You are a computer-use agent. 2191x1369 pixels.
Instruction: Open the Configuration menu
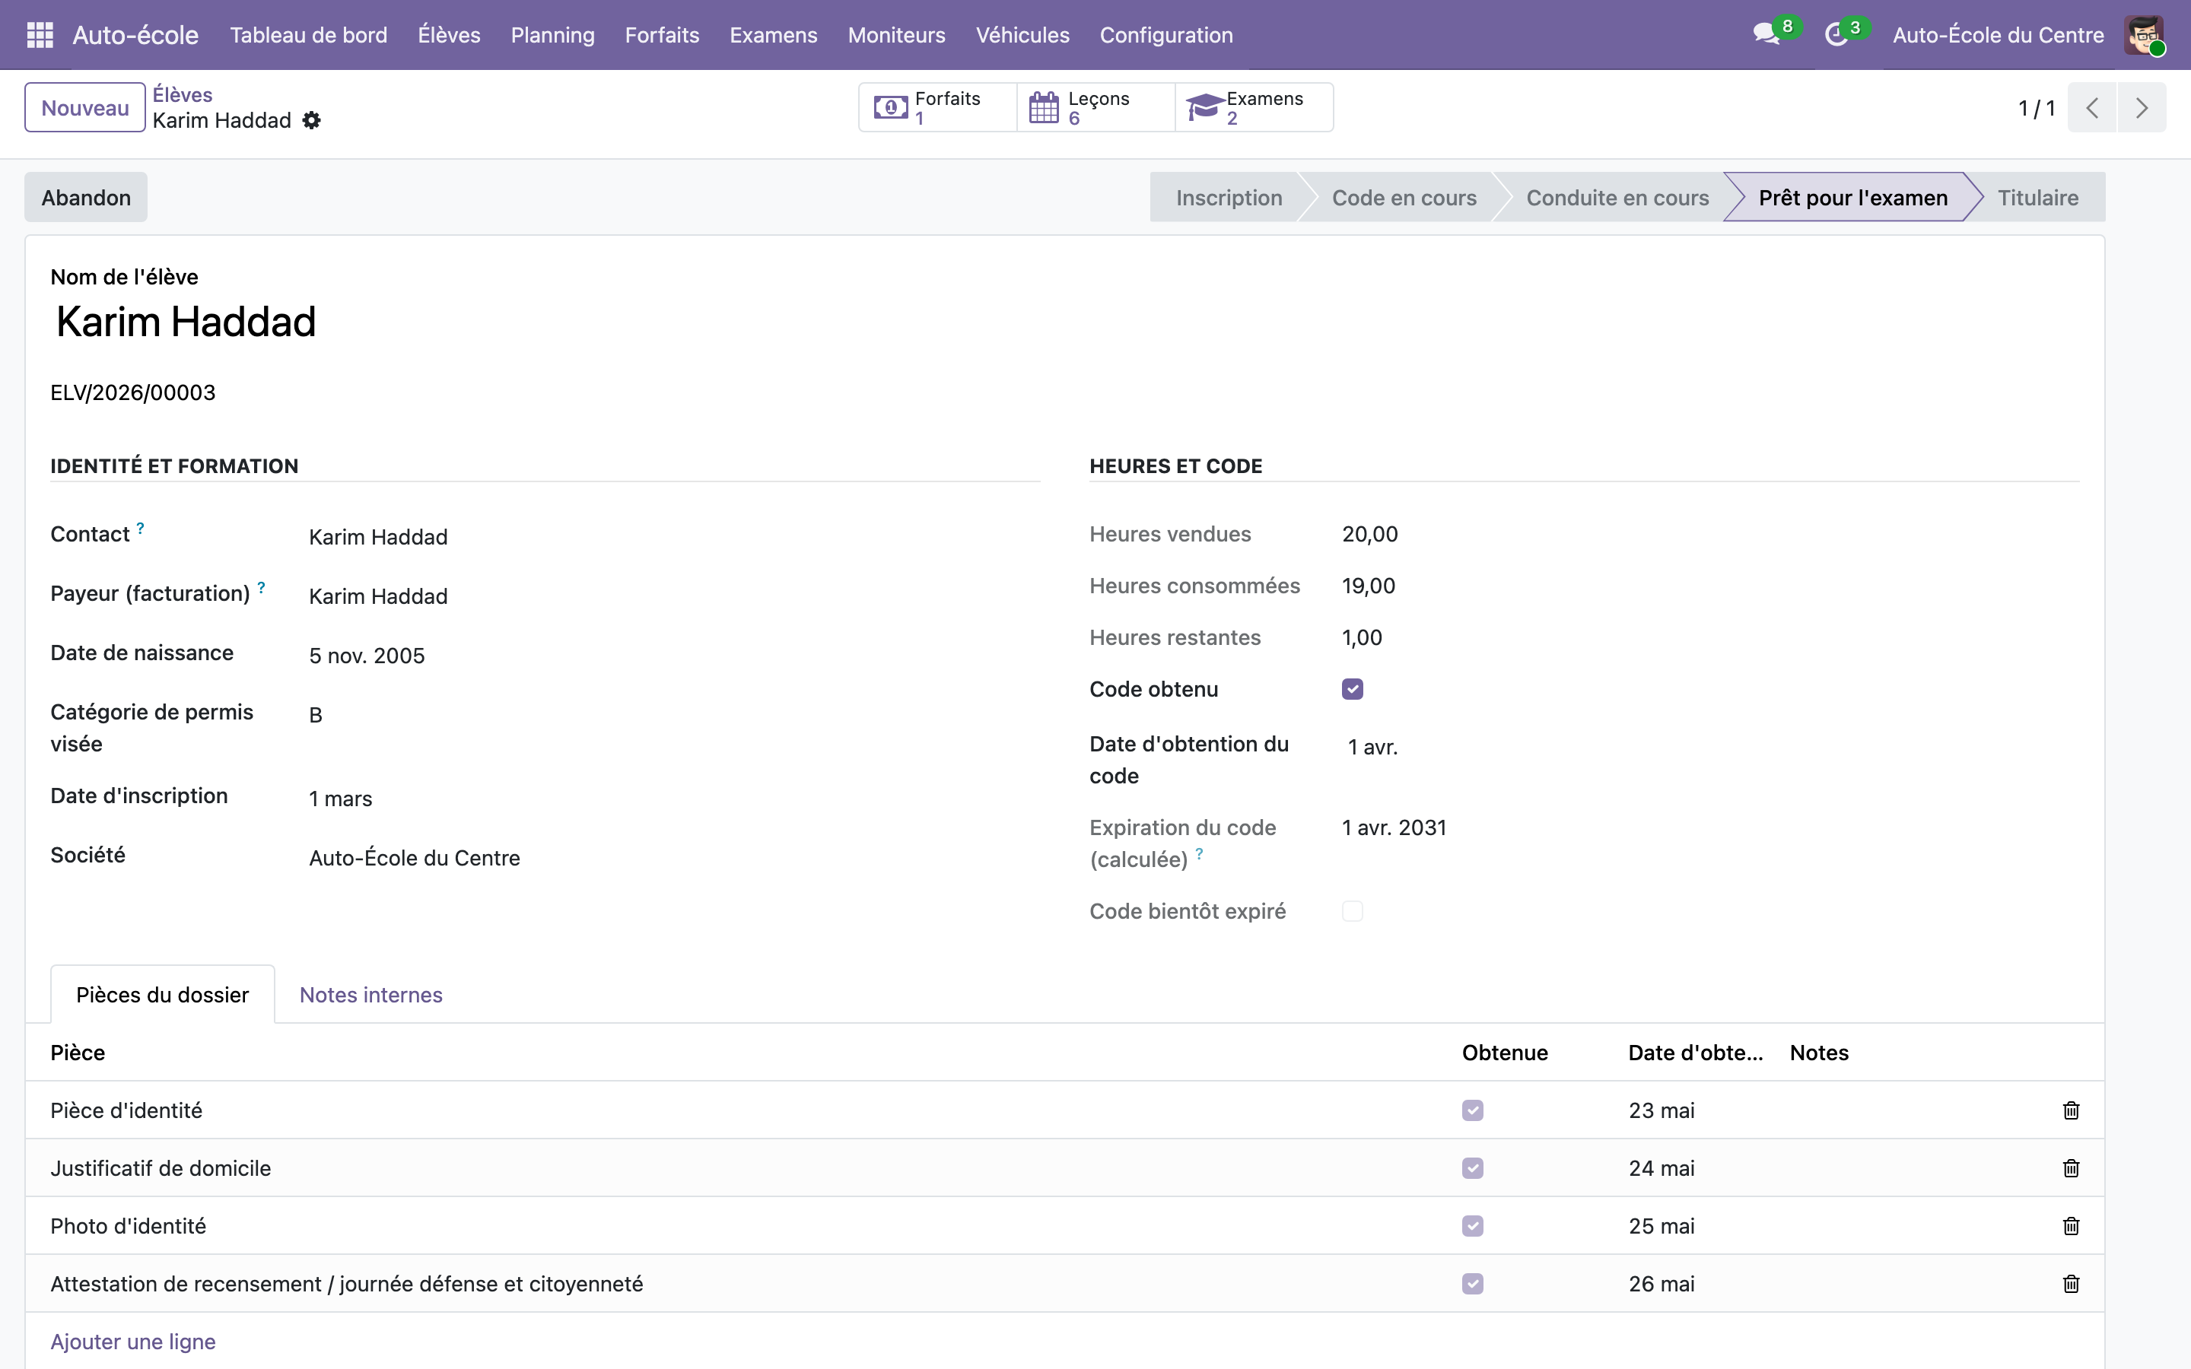[x=1166, y=34]
